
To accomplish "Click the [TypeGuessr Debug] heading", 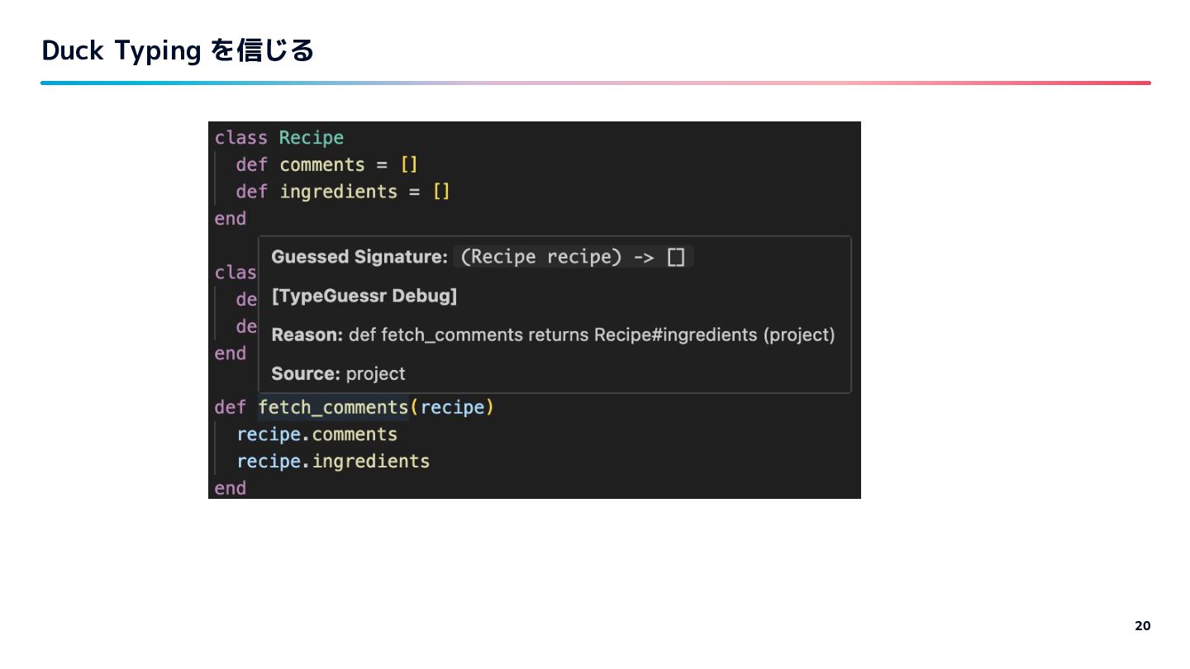I will [x=364, y=296].
